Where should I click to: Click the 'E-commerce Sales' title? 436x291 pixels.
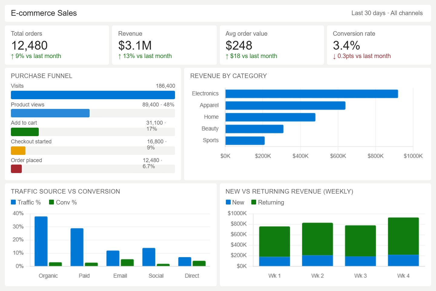coord(44,13)
